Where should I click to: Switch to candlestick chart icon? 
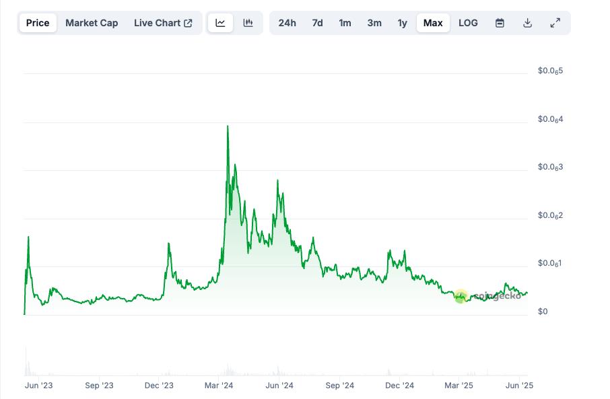[x=248, y=23]
